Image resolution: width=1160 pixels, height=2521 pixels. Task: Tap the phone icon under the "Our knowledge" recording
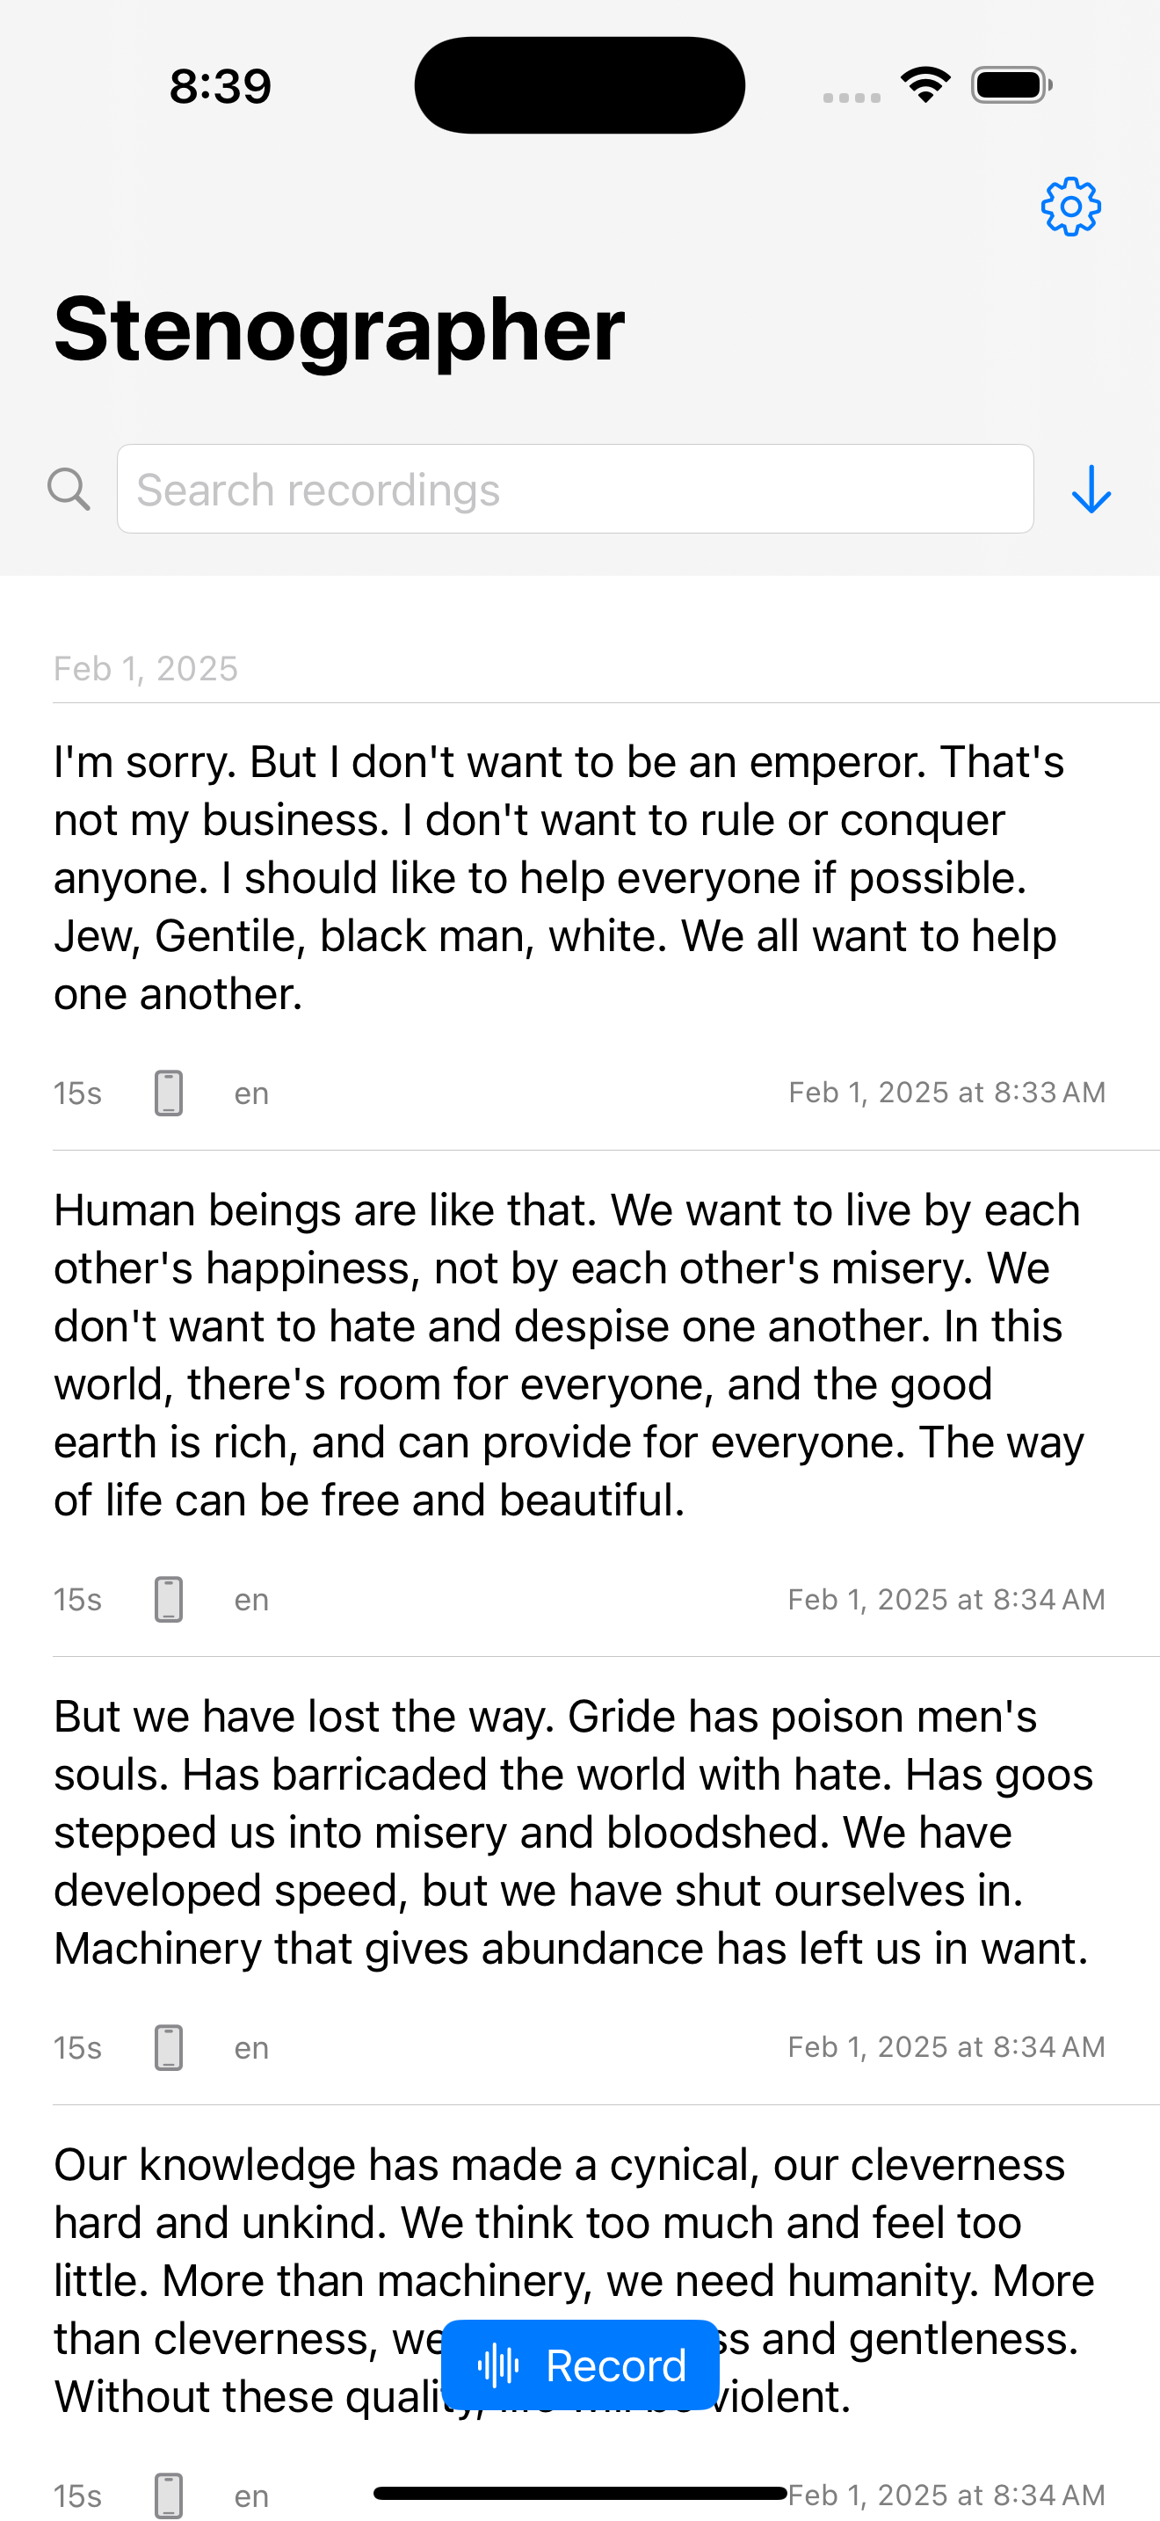[x=168, y=2495]
